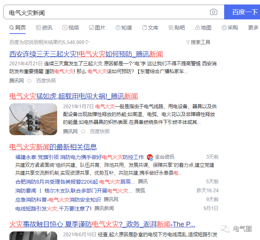Click 腾讯网 source under the 猛如虎 result
This screenshot has height=240, width=260.
pyautogui.click(x=70, y=131)
